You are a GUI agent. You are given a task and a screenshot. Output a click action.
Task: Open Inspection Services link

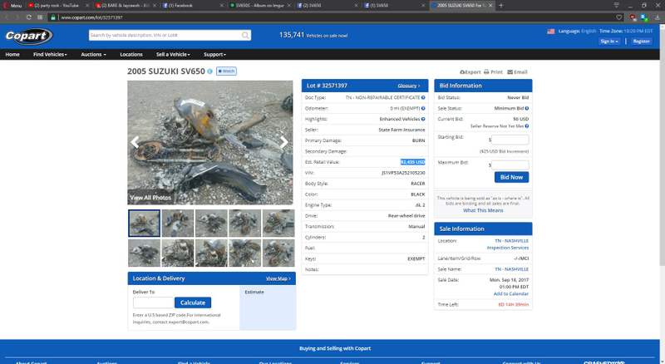[x=508, y=248]
